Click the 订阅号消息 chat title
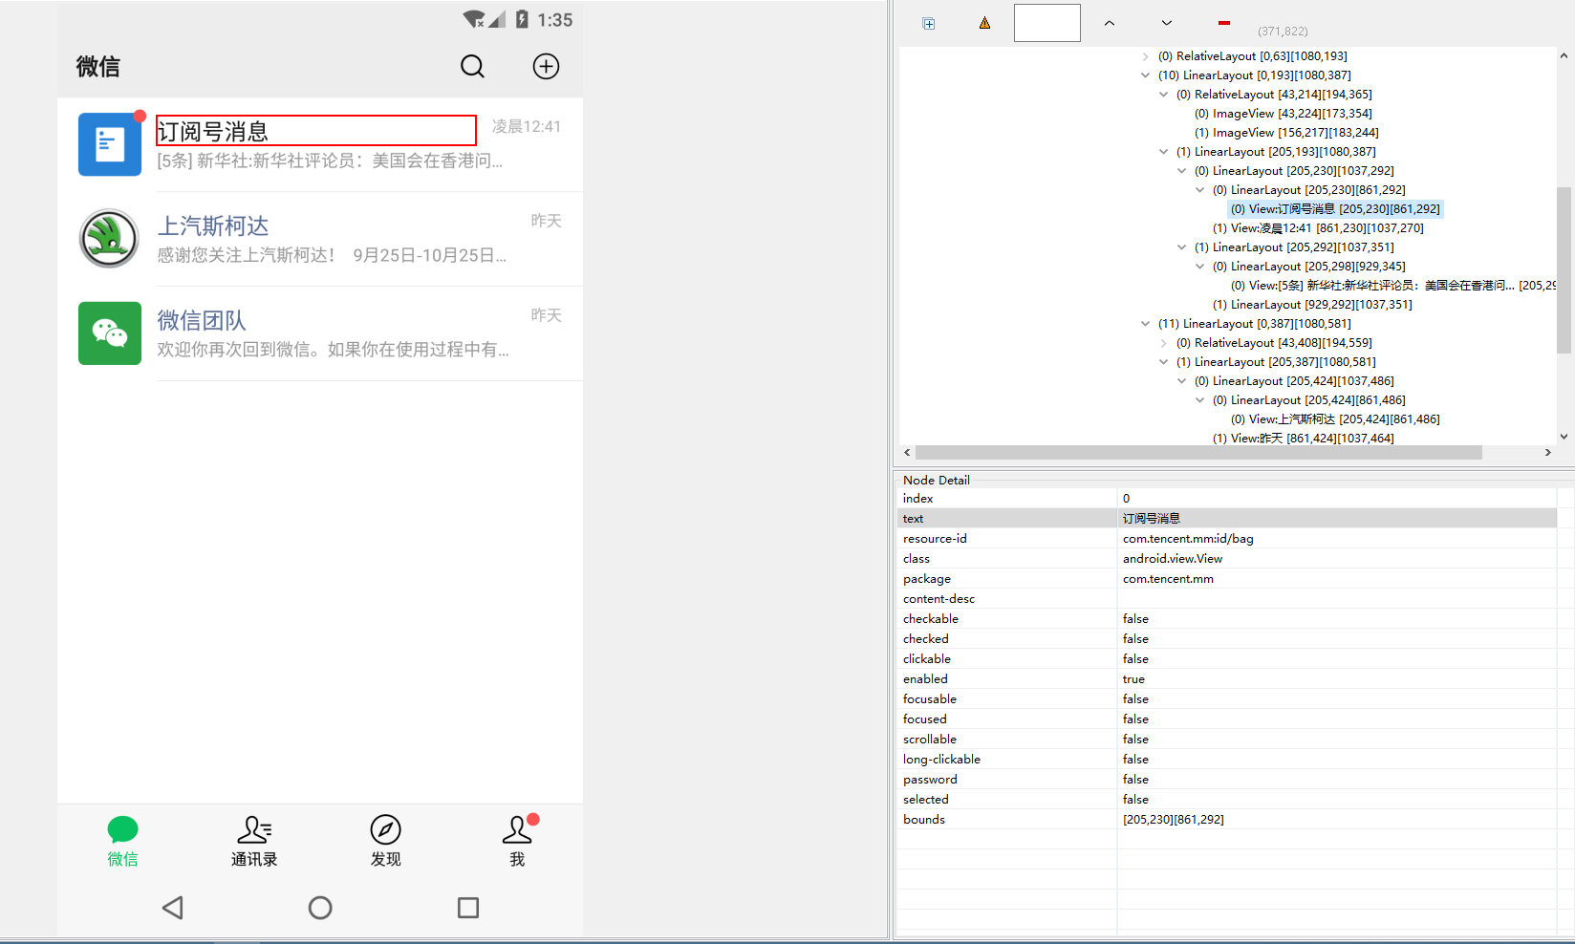 (213, 131)
